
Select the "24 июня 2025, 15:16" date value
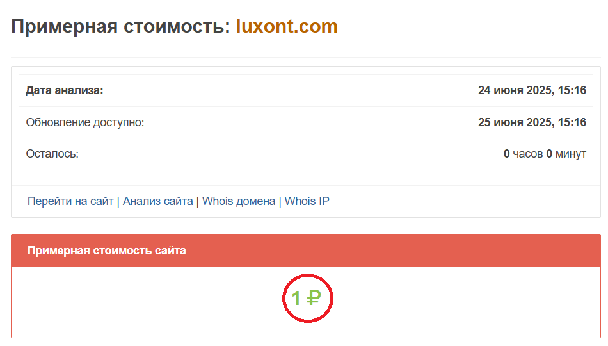(532, 90)
